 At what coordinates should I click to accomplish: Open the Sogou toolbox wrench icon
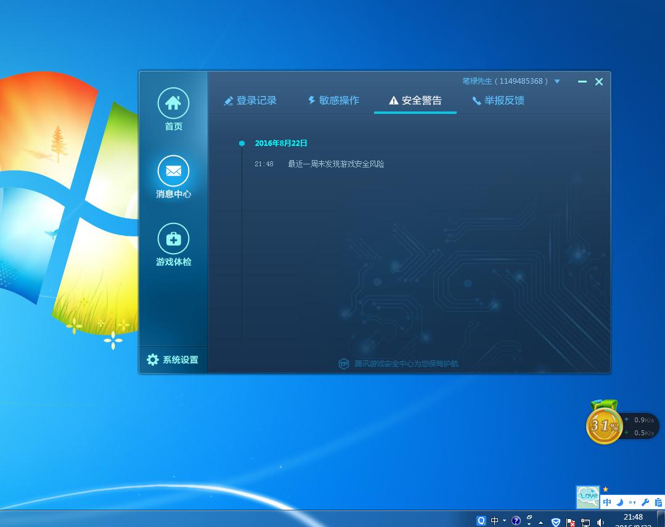pos(645,502)
